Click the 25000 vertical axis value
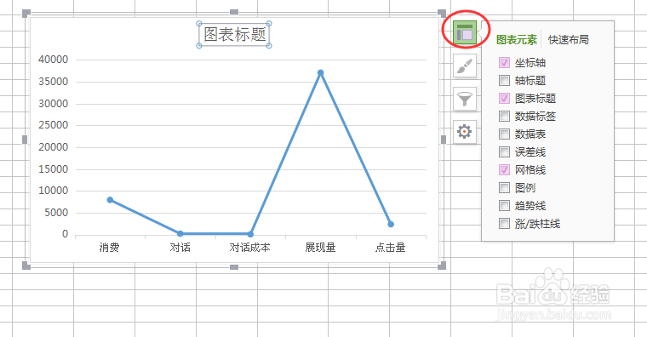The height and width of the screenshot is (337, 647). click(x=54, y=125)
